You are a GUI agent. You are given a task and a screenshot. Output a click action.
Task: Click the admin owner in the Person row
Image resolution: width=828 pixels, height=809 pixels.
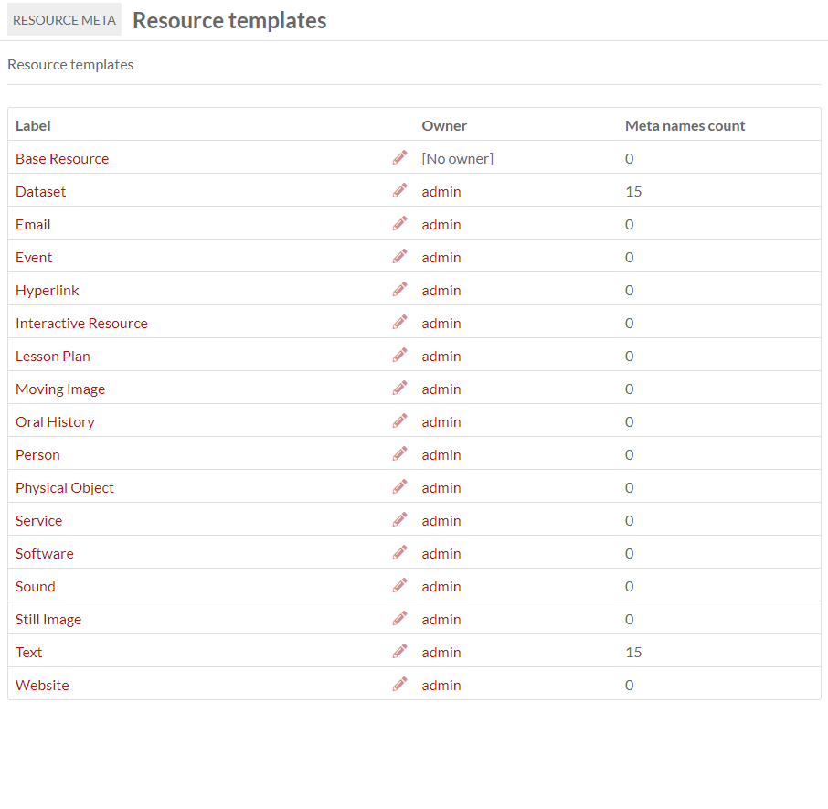441,454
